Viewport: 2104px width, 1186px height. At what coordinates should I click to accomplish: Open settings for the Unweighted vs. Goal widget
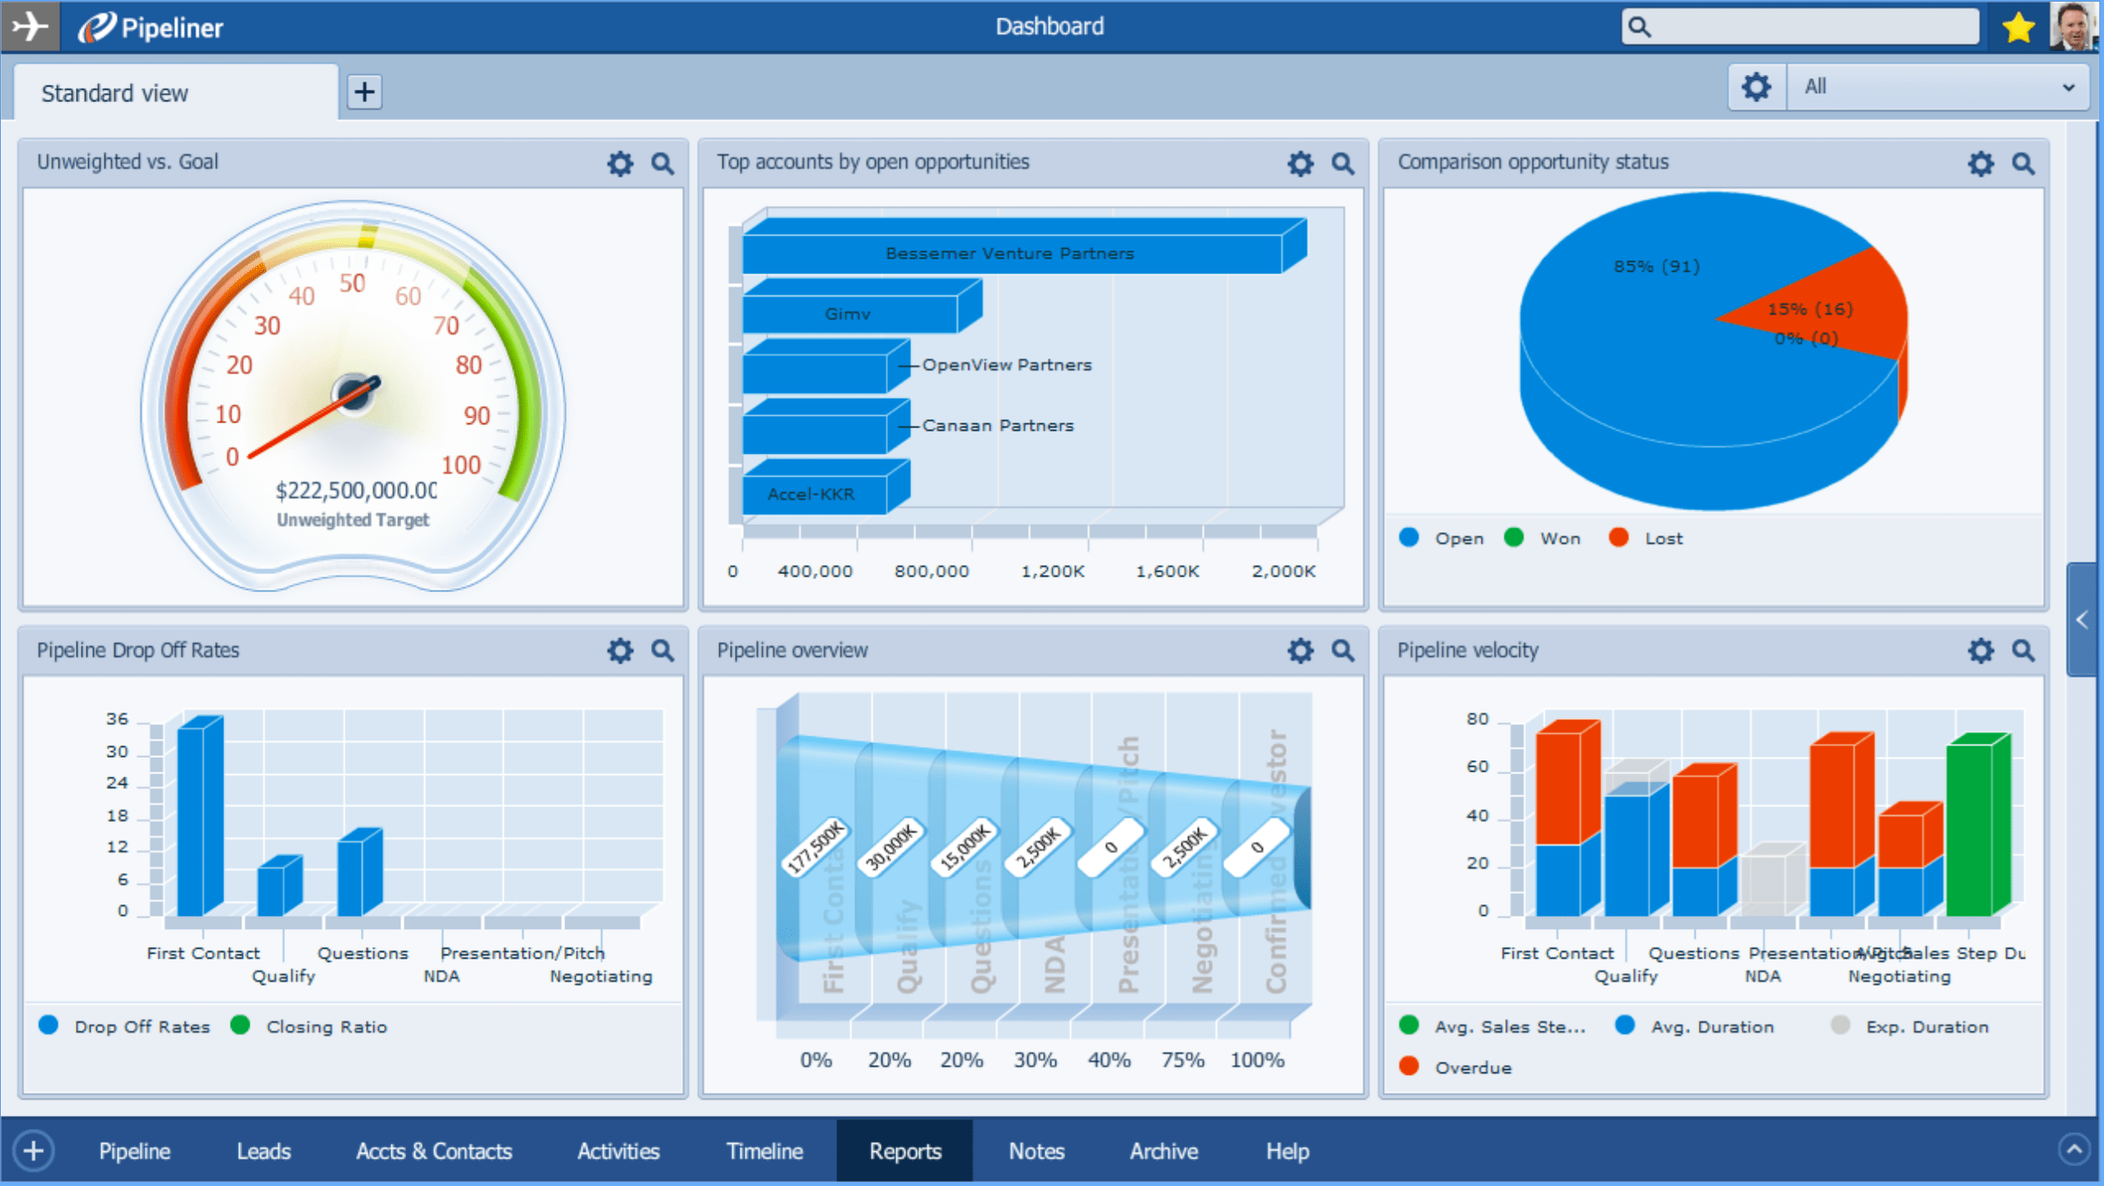click(620, 163)
